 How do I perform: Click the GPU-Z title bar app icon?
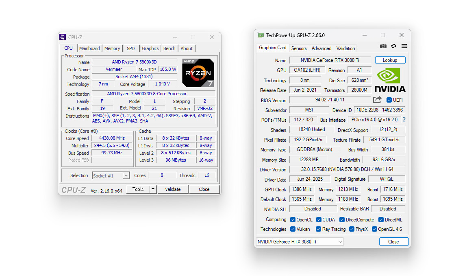261,35
